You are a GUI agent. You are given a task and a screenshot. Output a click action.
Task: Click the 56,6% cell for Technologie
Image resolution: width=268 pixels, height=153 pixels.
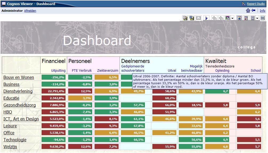coord(190,140)
